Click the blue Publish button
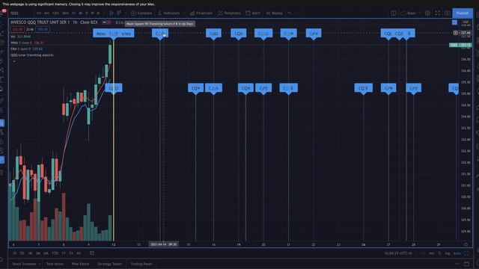Screen dimensions: 479x269 (463, 13)
